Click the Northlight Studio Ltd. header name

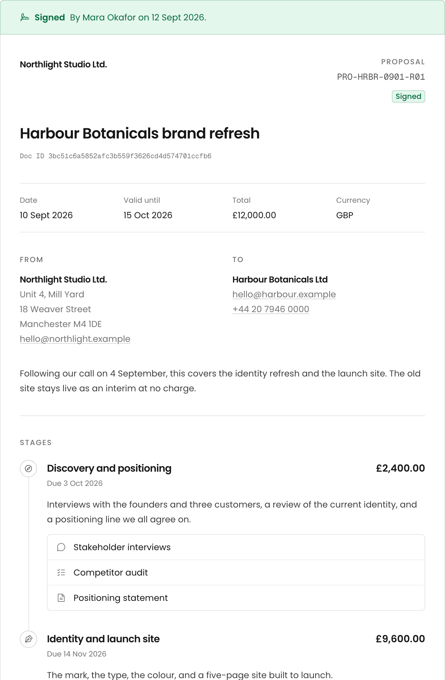[x=63, y=65]
